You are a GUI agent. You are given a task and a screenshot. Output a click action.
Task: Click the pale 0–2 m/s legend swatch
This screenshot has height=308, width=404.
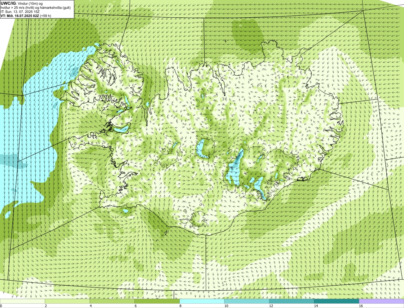22,301
